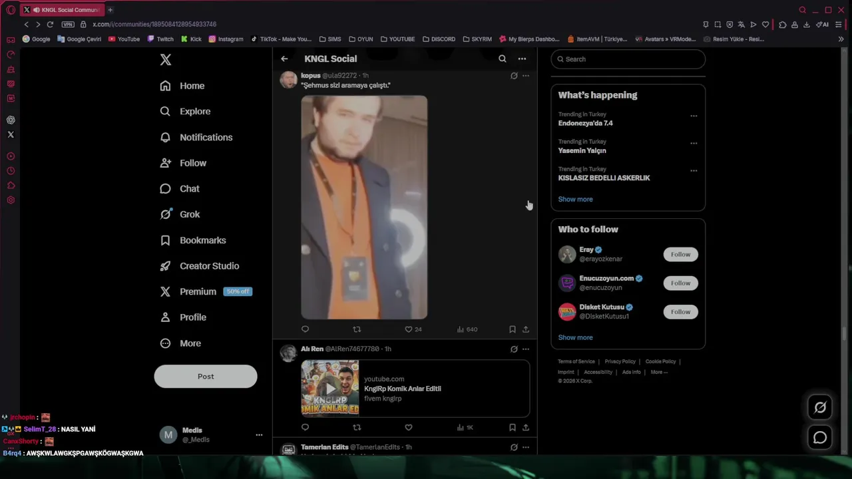Image resolution: width=852 pixels, height=479 pixels.
Task: Open the X logo home link
Action: (166, 60)
